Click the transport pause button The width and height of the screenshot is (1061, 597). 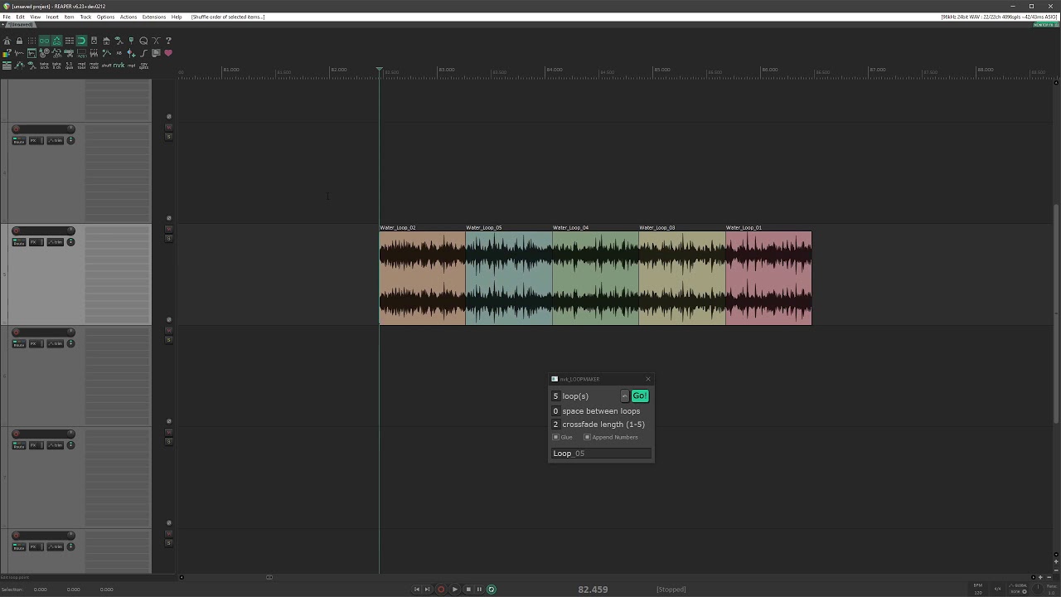[x=479, y=590]
